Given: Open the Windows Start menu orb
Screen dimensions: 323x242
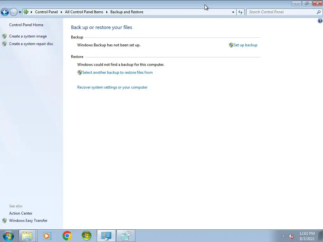Looking at the screenshot, I should (8, 236).
